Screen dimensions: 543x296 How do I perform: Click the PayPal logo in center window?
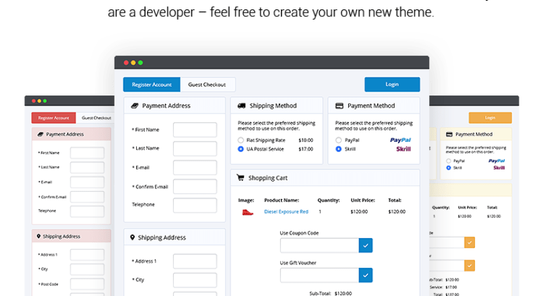pyautogui.click(x=400, y=140)
